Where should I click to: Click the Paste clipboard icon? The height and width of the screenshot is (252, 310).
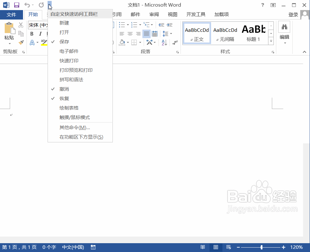pyautogui.click(x=10, y=28)
